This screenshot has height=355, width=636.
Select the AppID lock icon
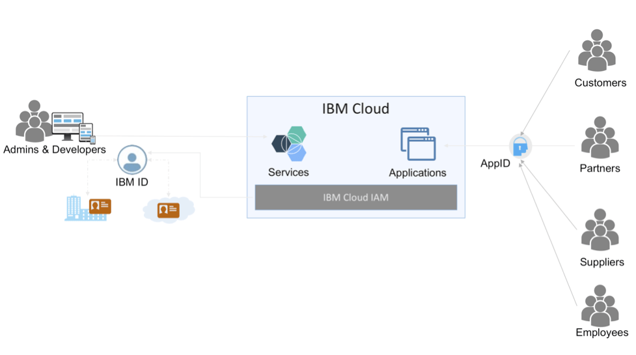(x=520, y=146)
